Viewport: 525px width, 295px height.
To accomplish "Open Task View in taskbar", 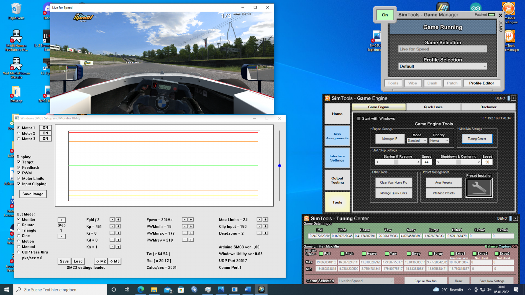I will click(x=127, y=289).
